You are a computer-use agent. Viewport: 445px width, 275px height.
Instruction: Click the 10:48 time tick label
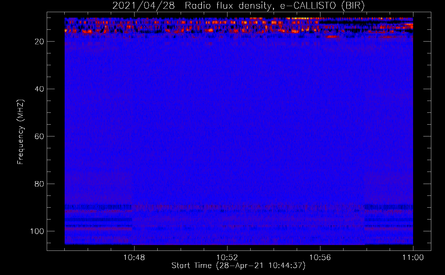point(134,258)
